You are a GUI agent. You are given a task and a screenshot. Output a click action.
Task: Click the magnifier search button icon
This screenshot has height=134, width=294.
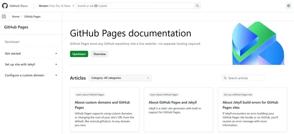click(x=197, y=6)
